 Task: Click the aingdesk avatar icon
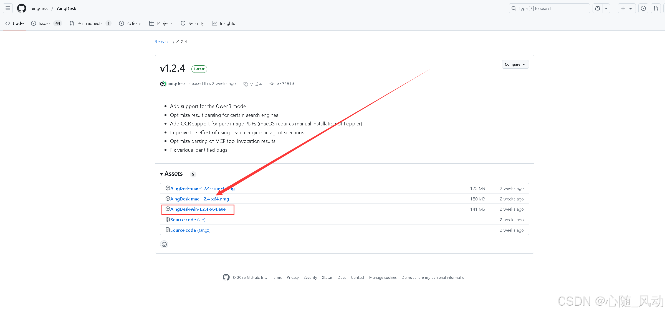coord(163,84)
